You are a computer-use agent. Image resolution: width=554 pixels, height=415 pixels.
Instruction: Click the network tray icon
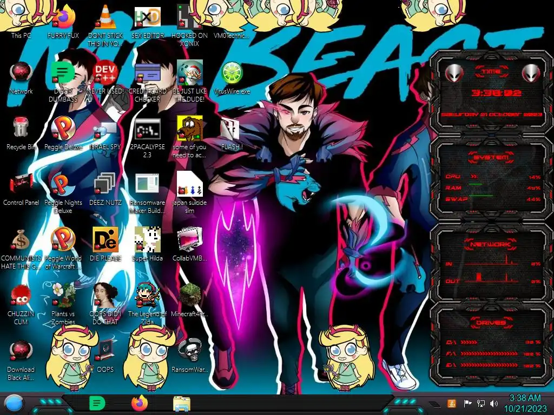[481, 403]
